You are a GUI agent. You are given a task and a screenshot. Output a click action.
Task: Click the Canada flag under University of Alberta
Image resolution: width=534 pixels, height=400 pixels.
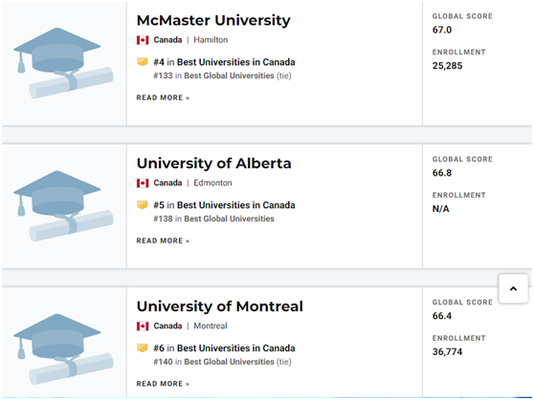(x=143, y=183)
